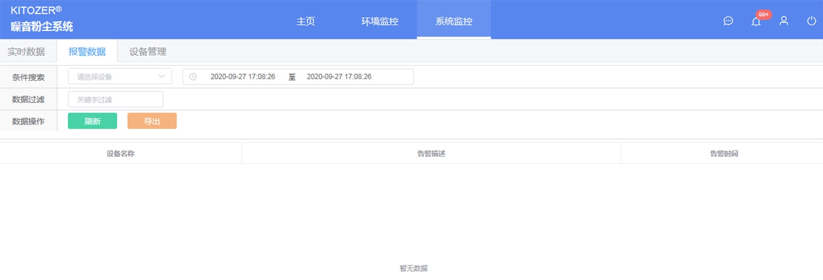
Task: Click the 设备名称 column header
Action: click(121, 154)
